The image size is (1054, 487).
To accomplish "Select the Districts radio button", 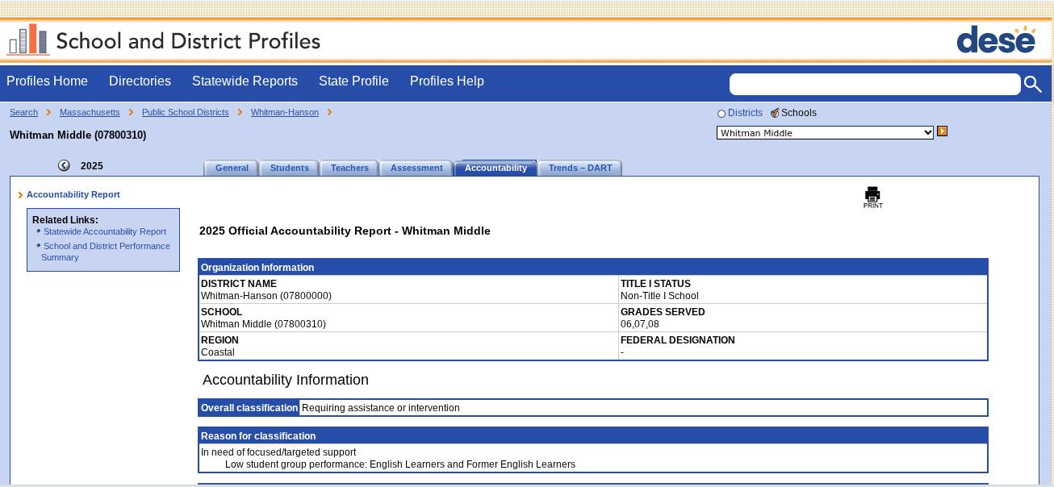I will click(721, 114).
